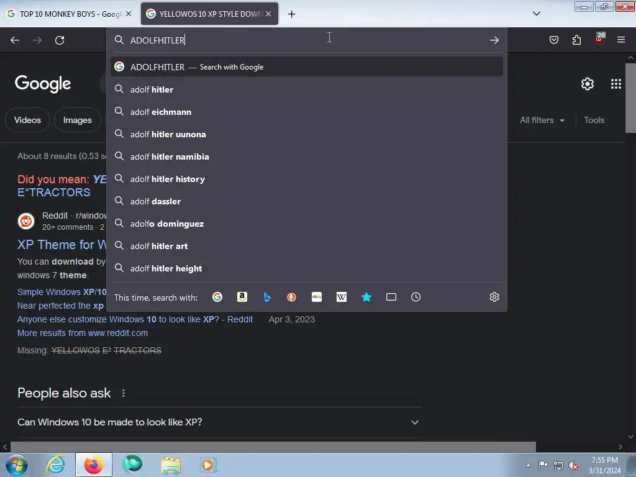Search open tabs using the tabs icon
This screenshot has width=636, height=477.
point(391,297)
